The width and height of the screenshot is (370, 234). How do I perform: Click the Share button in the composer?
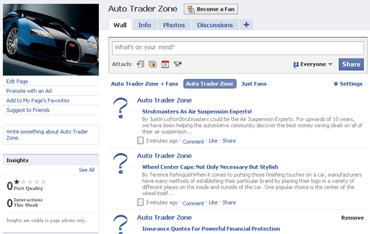coord(351,64)
